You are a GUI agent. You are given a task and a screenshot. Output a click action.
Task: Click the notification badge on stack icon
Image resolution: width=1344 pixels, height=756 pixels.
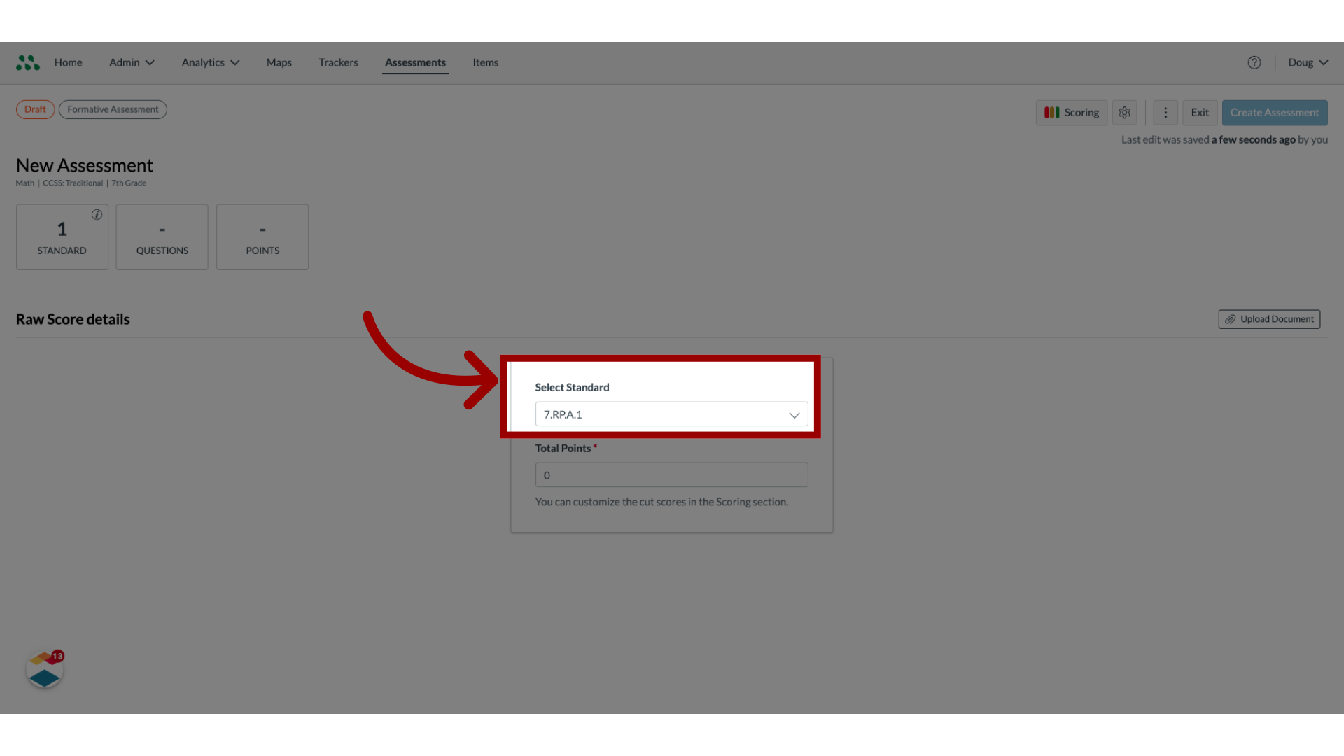pyautogui.click(x=58, y=657)
